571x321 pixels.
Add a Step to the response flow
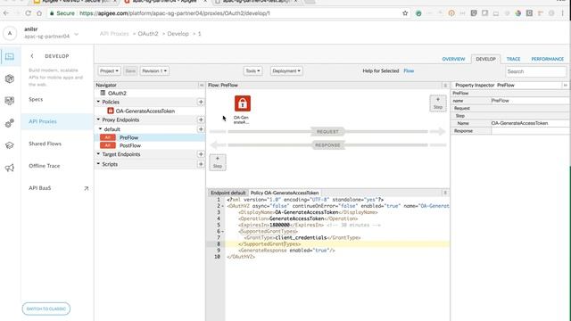tap(218, 162)
